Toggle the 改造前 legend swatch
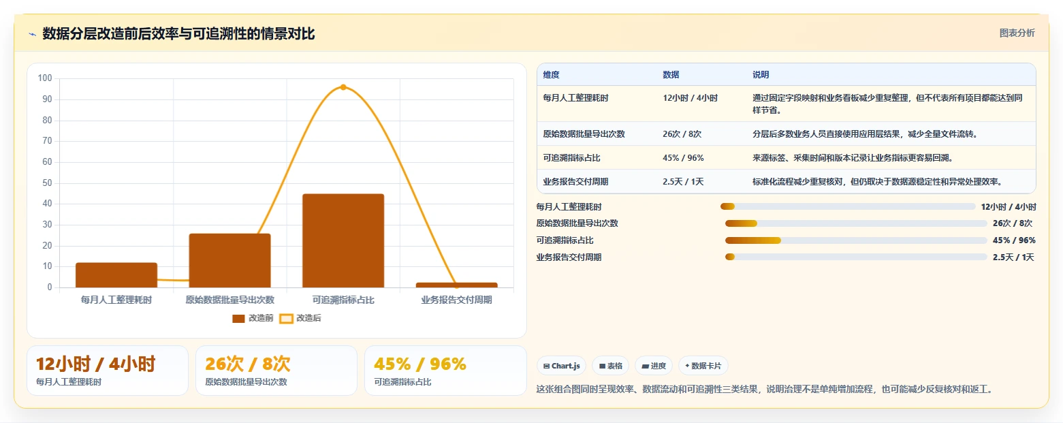Viewport: 1063px width, 423px height. pyautogui.click(x=238, y=318)
